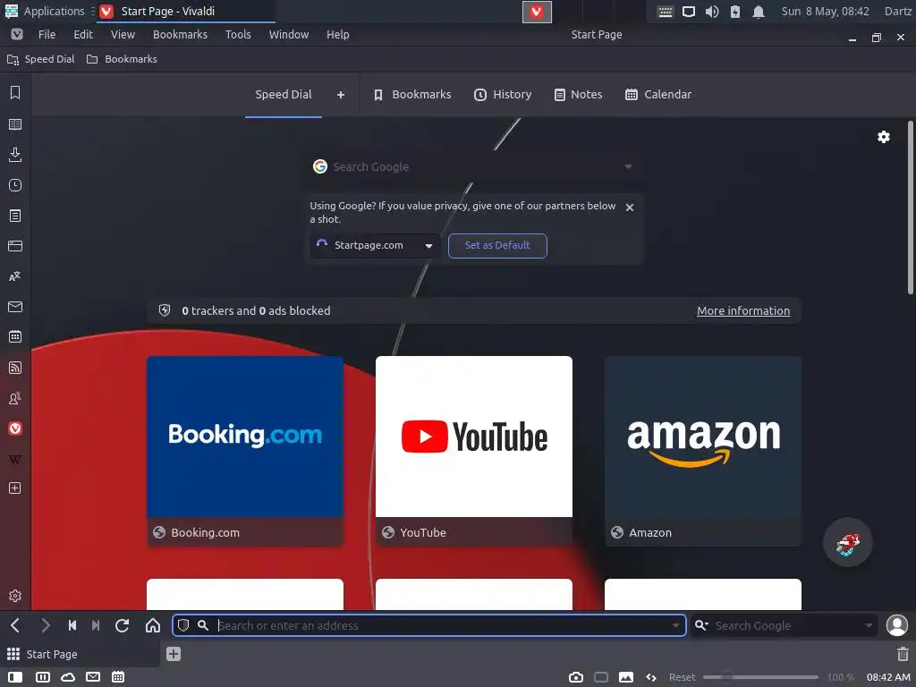This screenshot has height=687, width=916.
Task: Open the search field engine selector icon
Action: coord(701,625)
